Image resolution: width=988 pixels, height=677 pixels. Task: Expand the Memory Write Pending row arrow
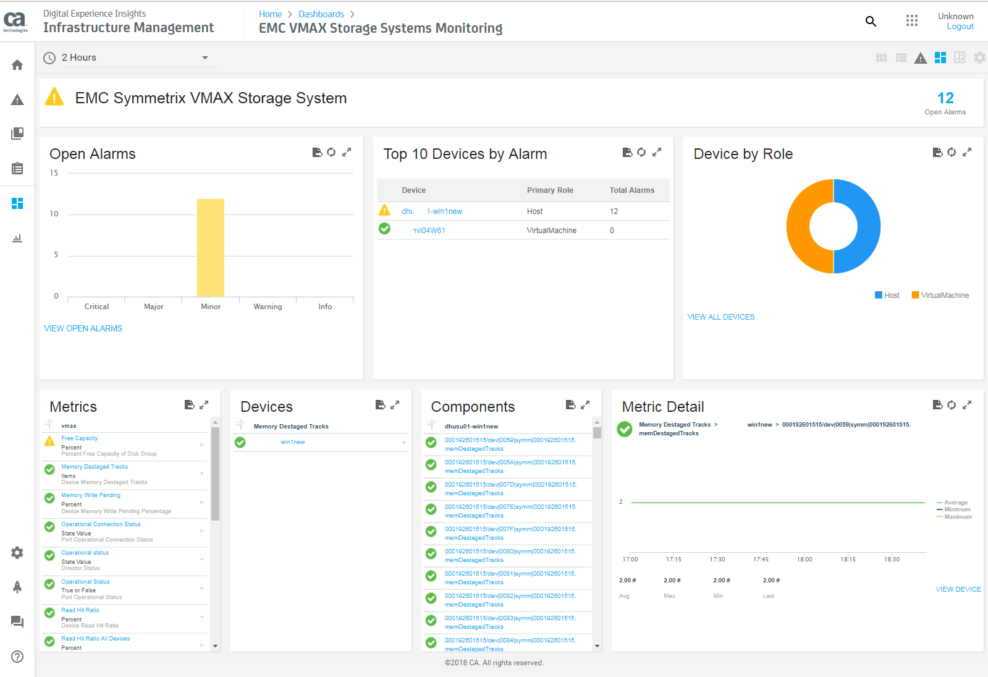(x=202, y=503)
